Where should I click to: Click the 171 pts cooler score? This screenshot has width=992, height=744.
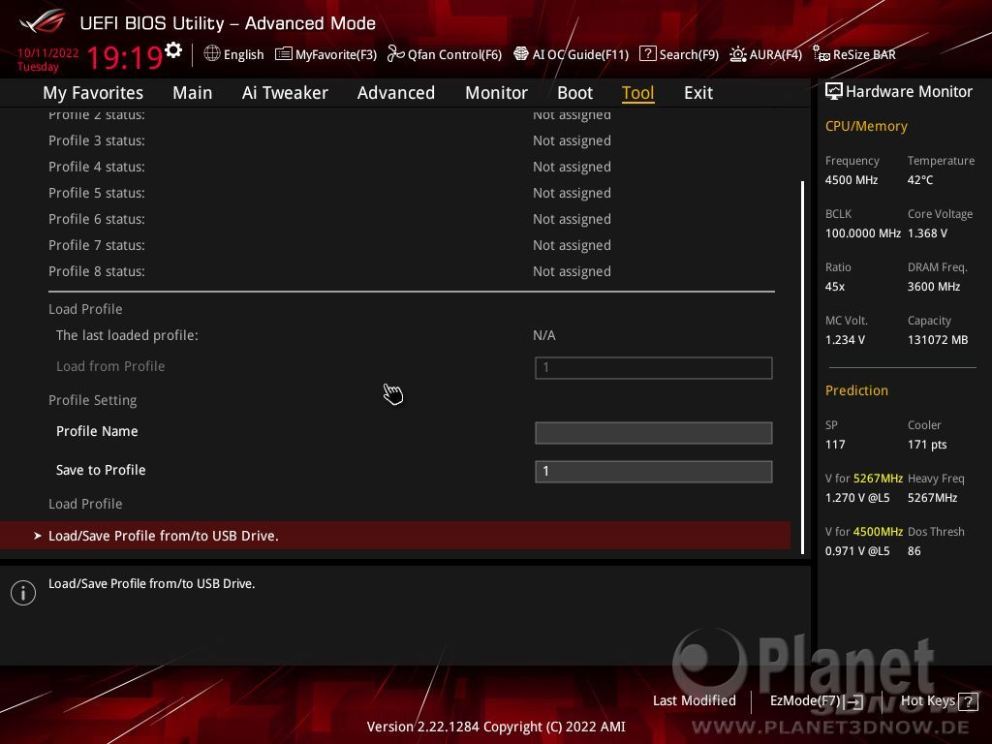pyautogui.click(x=927, y=445)
